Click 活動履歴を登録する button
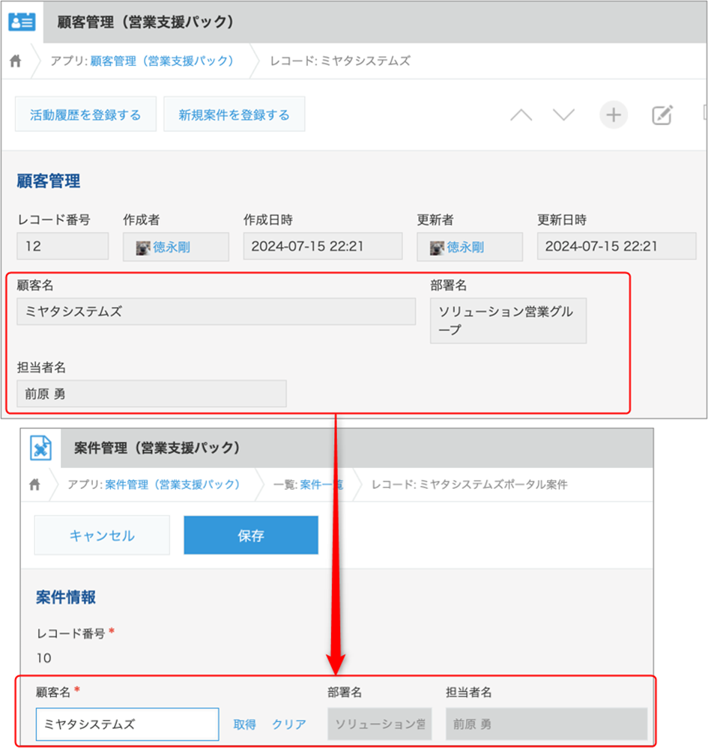Screen dimensions: 708x751 tap(85, 115)
